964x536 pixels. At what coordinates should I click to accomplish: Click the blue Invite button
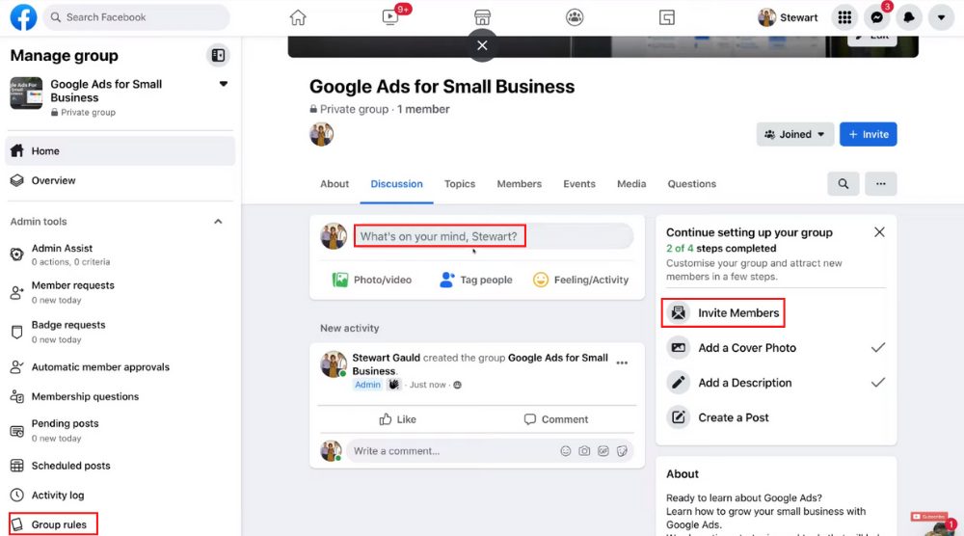[869, 134]
